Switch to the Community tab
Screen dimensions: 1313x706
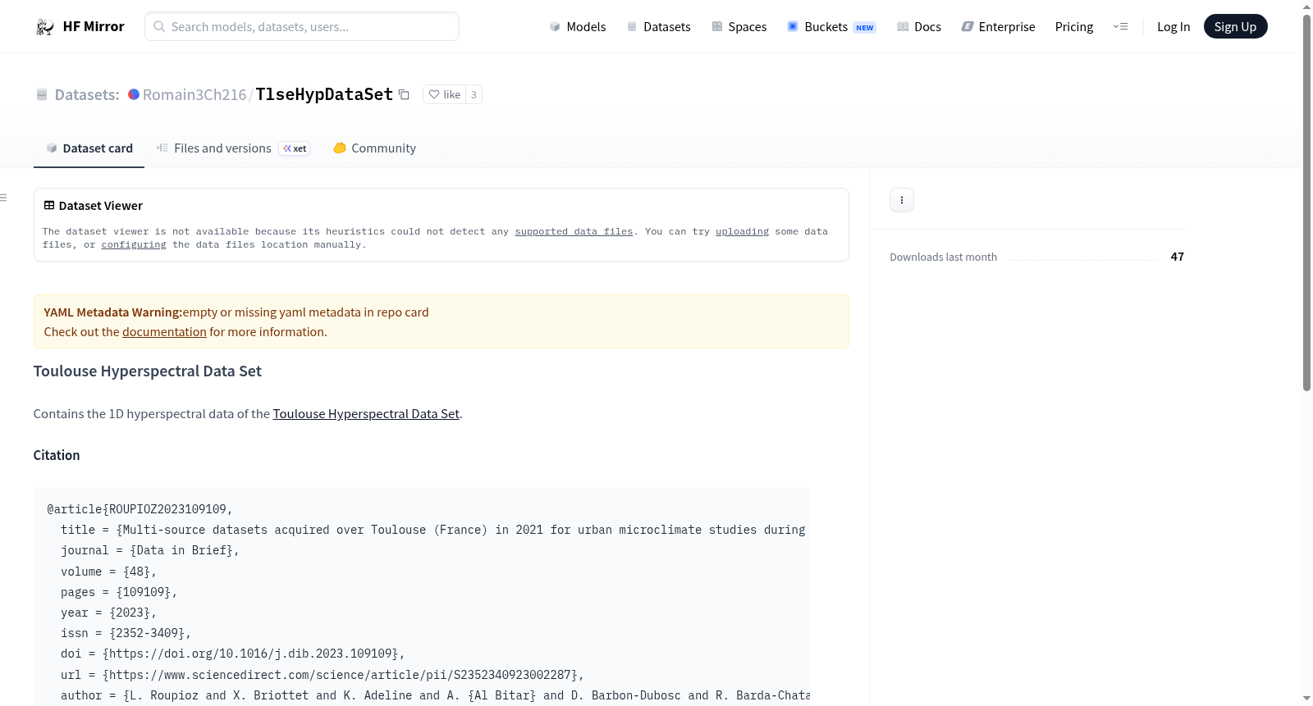374,148
